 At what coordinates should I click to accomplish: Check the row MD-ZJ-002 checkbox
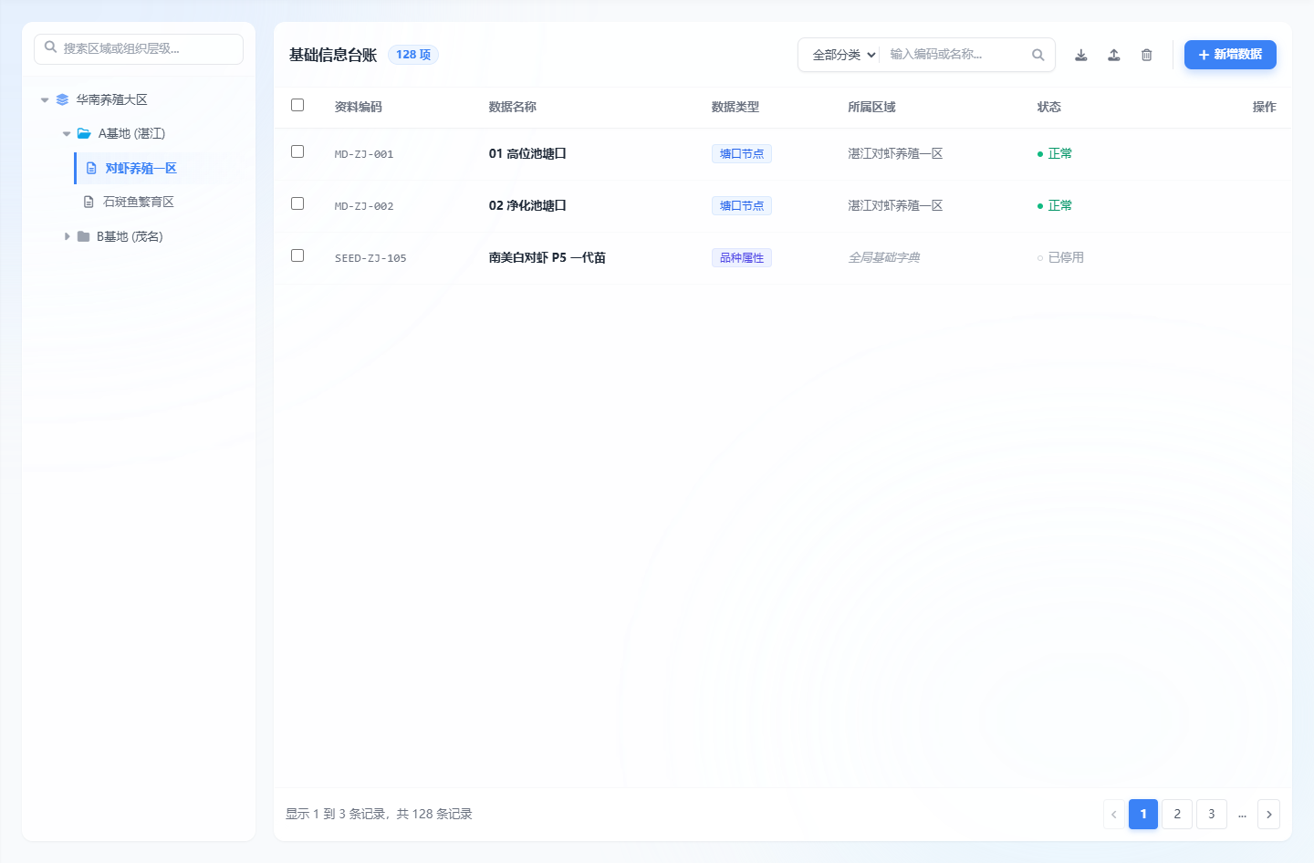click(297, 203)
